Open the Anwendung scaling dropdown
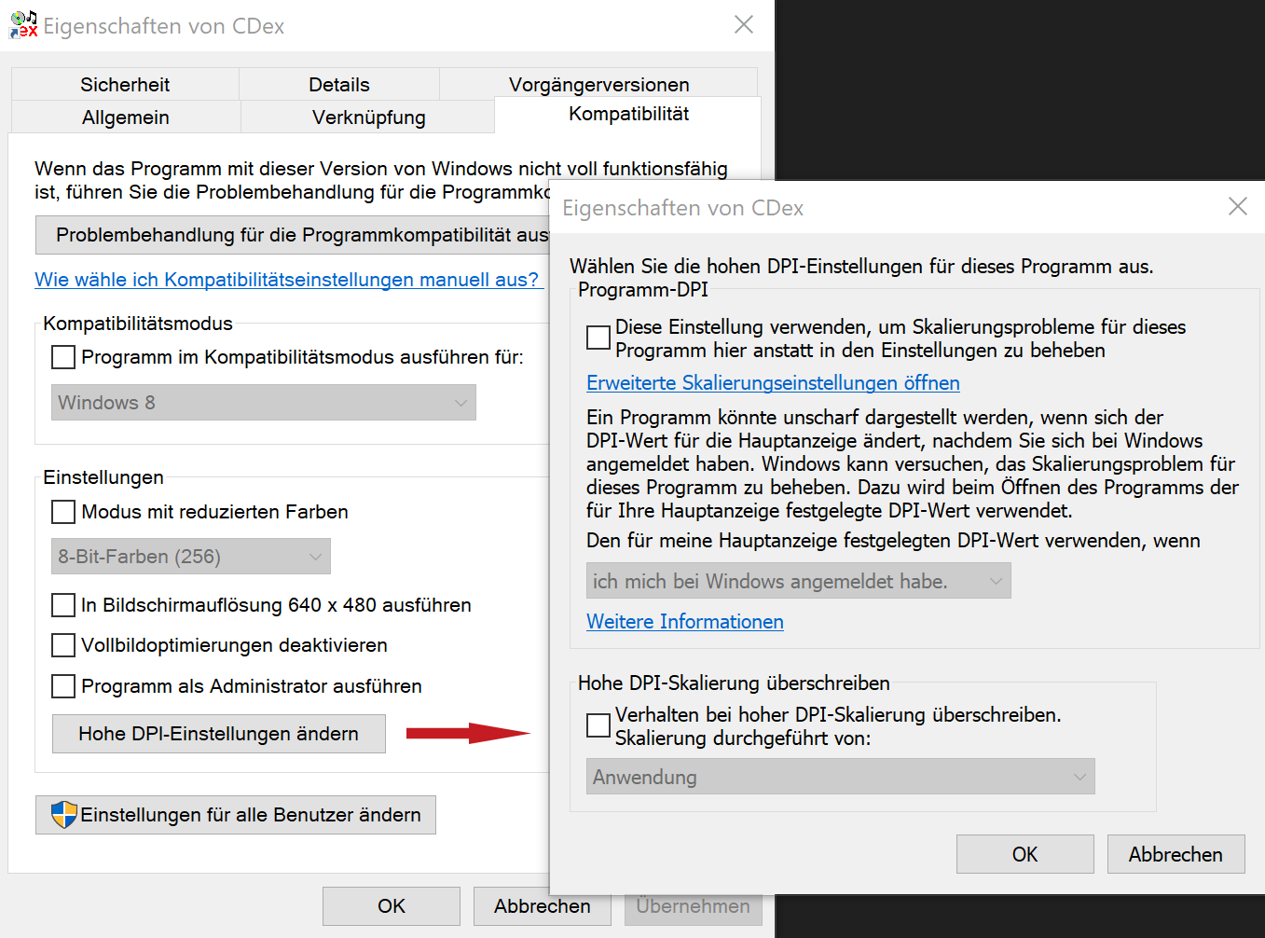This screenshot has height=938, width=1265. pyautogui.click(x=840, y=777)
